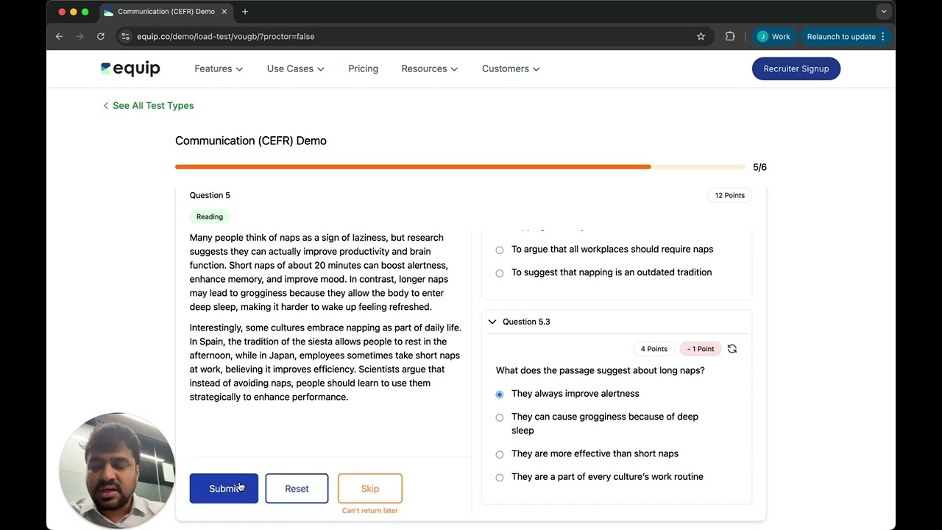Open the Features dropdown menu
942x530 pixels.
tap(219, 68)
